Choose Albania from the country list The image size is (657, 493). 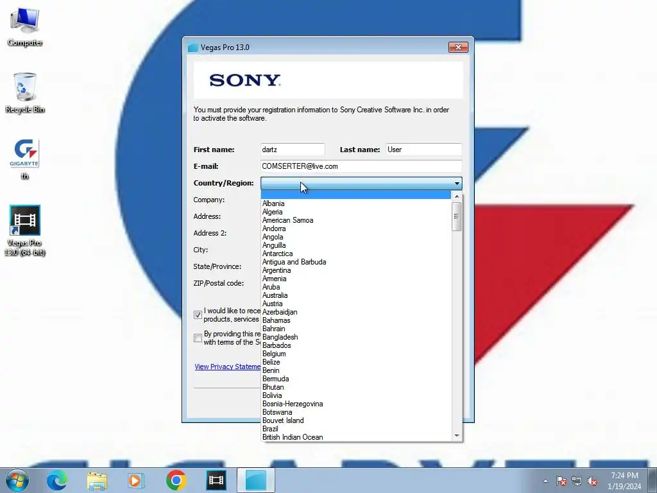[x=355, y=203]
